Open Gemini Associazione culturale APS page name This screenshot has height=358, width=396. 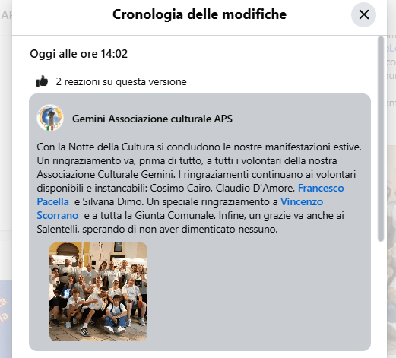(152, 119)
